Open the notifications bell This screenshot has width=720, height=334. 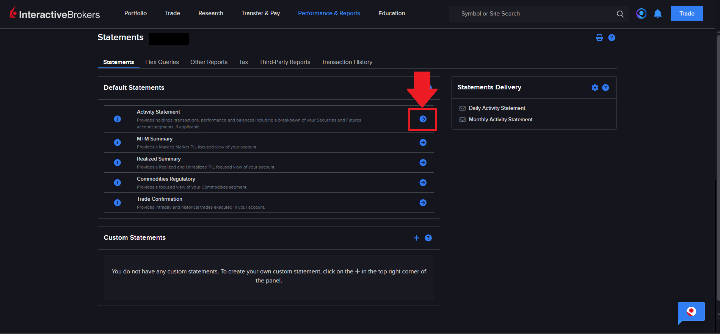658,14
